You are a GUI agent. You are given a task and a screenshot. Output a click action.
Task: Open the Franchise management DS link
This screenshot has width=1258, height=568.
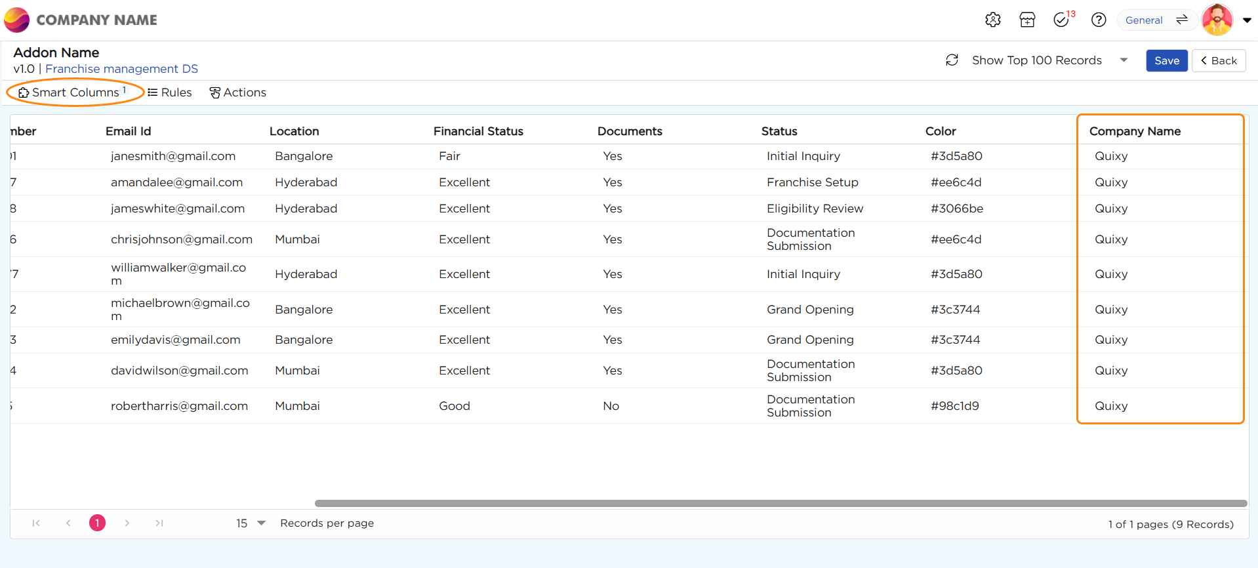tap(121, 69)
